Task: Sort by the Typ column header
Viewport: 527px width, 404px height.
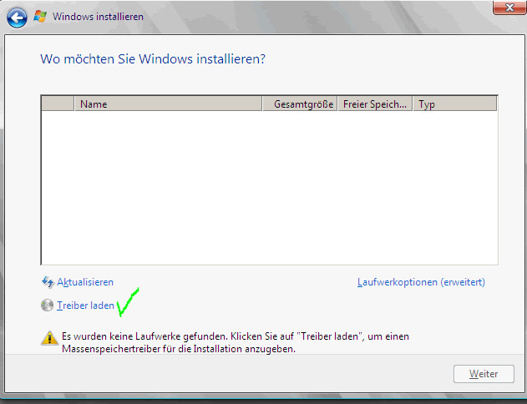Action: pos(454,104)
